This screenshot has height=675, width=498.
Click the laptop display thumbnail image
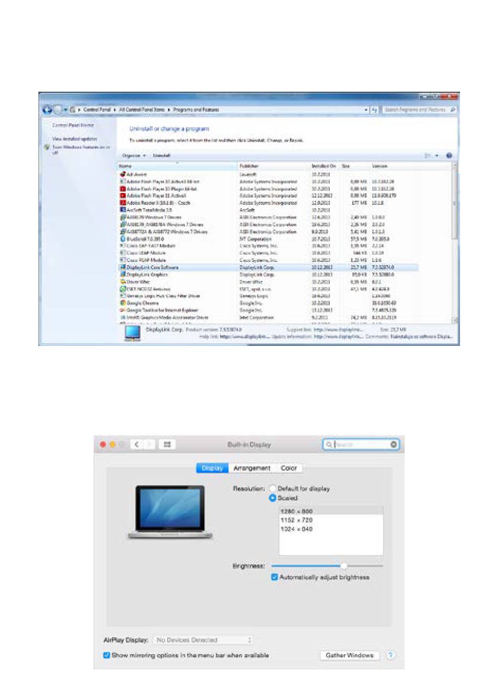[170, 512]
